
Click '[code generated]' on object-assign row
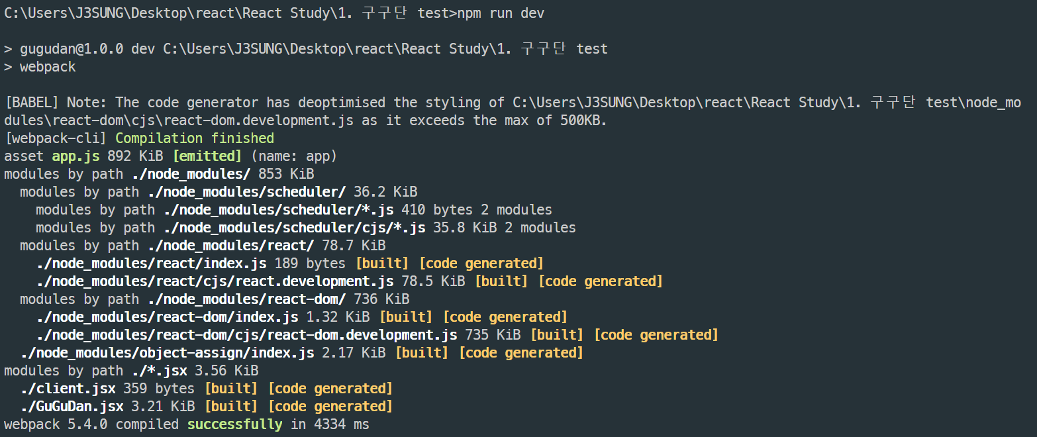tap(521, 353)
